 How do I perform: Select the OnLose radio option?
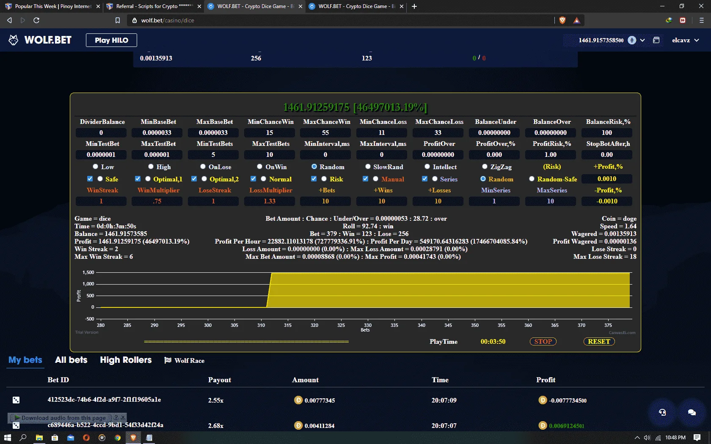click(203, 167)
